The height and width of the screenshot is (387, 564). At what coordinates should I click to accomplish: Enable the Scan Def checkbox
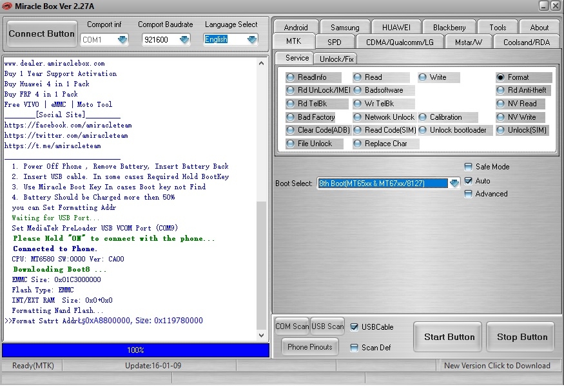pyautogui.click(x=355, y=348)
